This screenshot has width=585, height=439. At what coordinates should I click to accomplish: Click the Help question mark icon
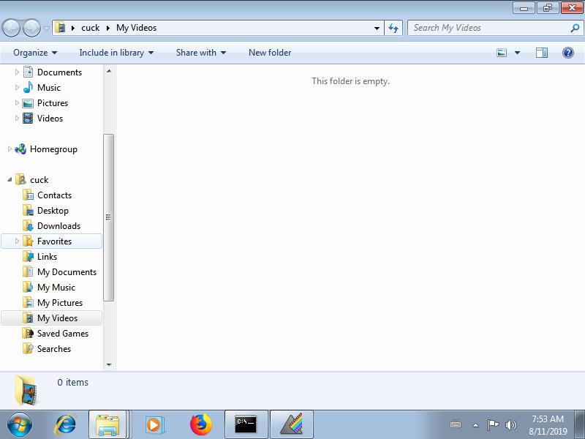pyautogui.click(x=567, y=53)
